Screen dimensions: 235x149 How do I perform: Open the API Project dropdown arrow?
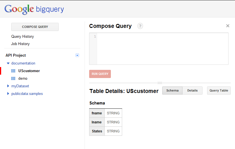pos(77,55)
